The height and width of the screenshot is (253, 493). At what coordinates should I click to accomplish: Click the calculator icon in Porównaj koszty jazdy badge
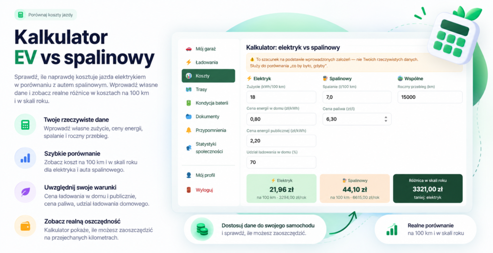pyautogui.click(x=21, y=15)
